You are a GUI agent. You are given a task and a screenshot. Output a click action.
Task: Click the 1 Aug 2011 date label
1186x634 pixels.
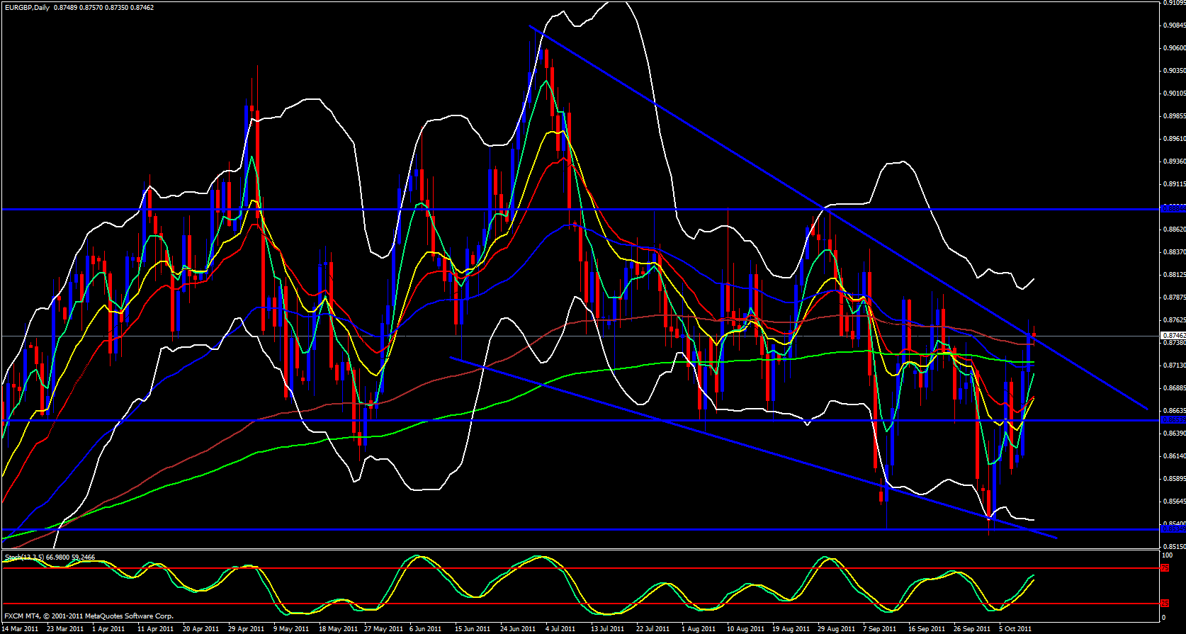coord(699,628)
